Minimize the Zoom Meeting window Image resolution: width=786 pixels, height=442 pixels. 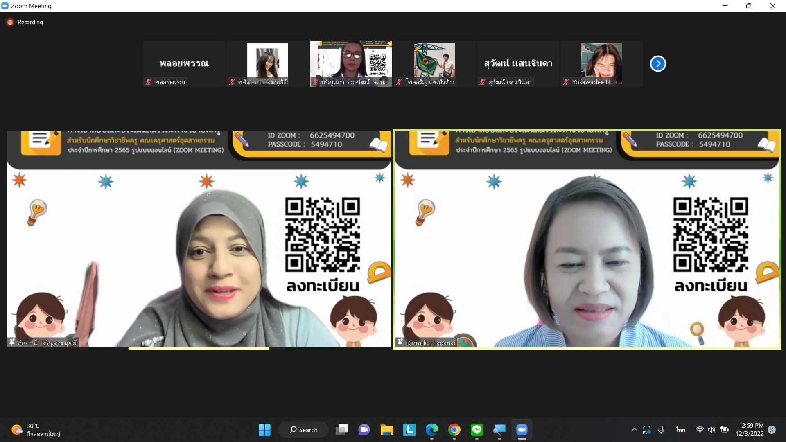pyautogui.click(x=725, y=6)
